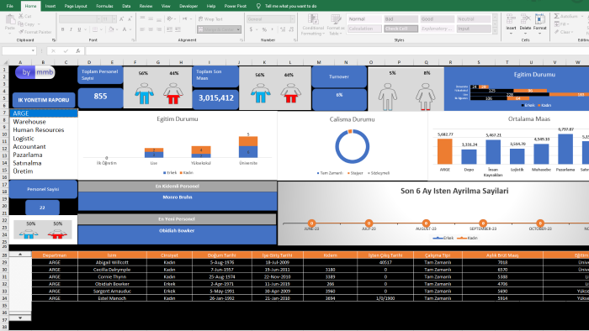The height and width of the screenshot is (331, 589).
Task: Apply top vertical alignment
Action: [142, 18]
